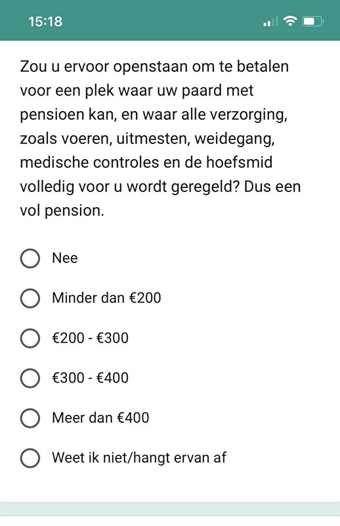Select the radio circle beside 'Nee'
Screen dimensions: 340x526
click(x=30, y=258)
